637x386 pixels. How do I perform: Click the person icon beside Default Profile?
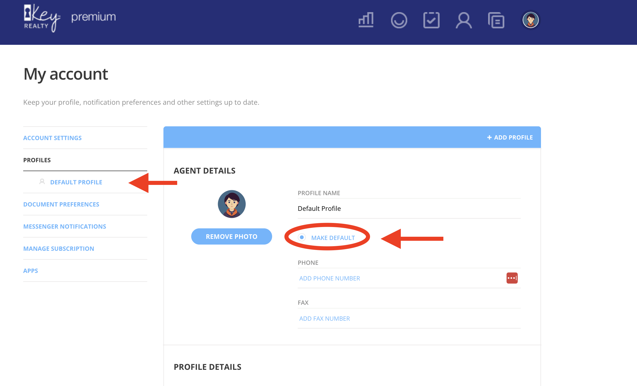coord(42,182)
